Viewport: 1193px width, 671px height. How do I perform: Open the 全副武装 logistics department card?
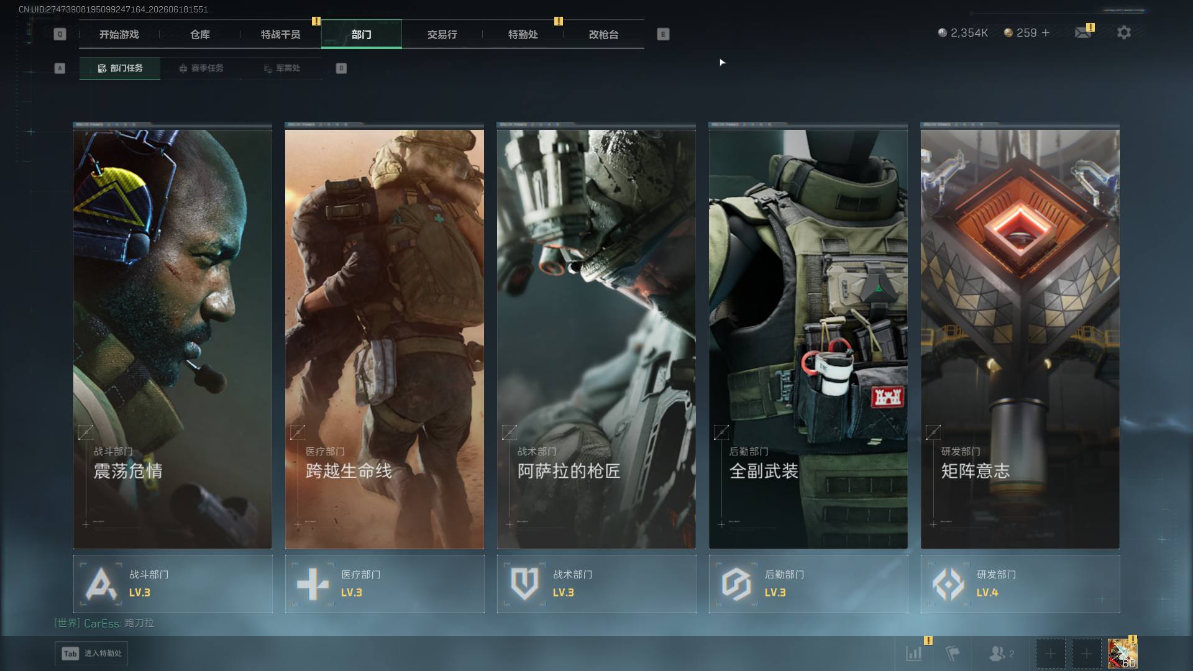point(808,339)
